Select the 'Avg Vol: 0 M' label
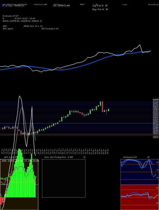 pyautogui.click(x=100, y=6)
